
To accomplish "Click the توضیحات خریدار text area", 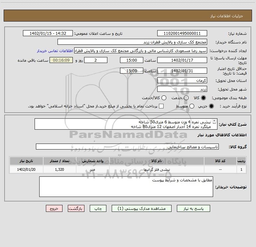I will (x=126, y=187).
